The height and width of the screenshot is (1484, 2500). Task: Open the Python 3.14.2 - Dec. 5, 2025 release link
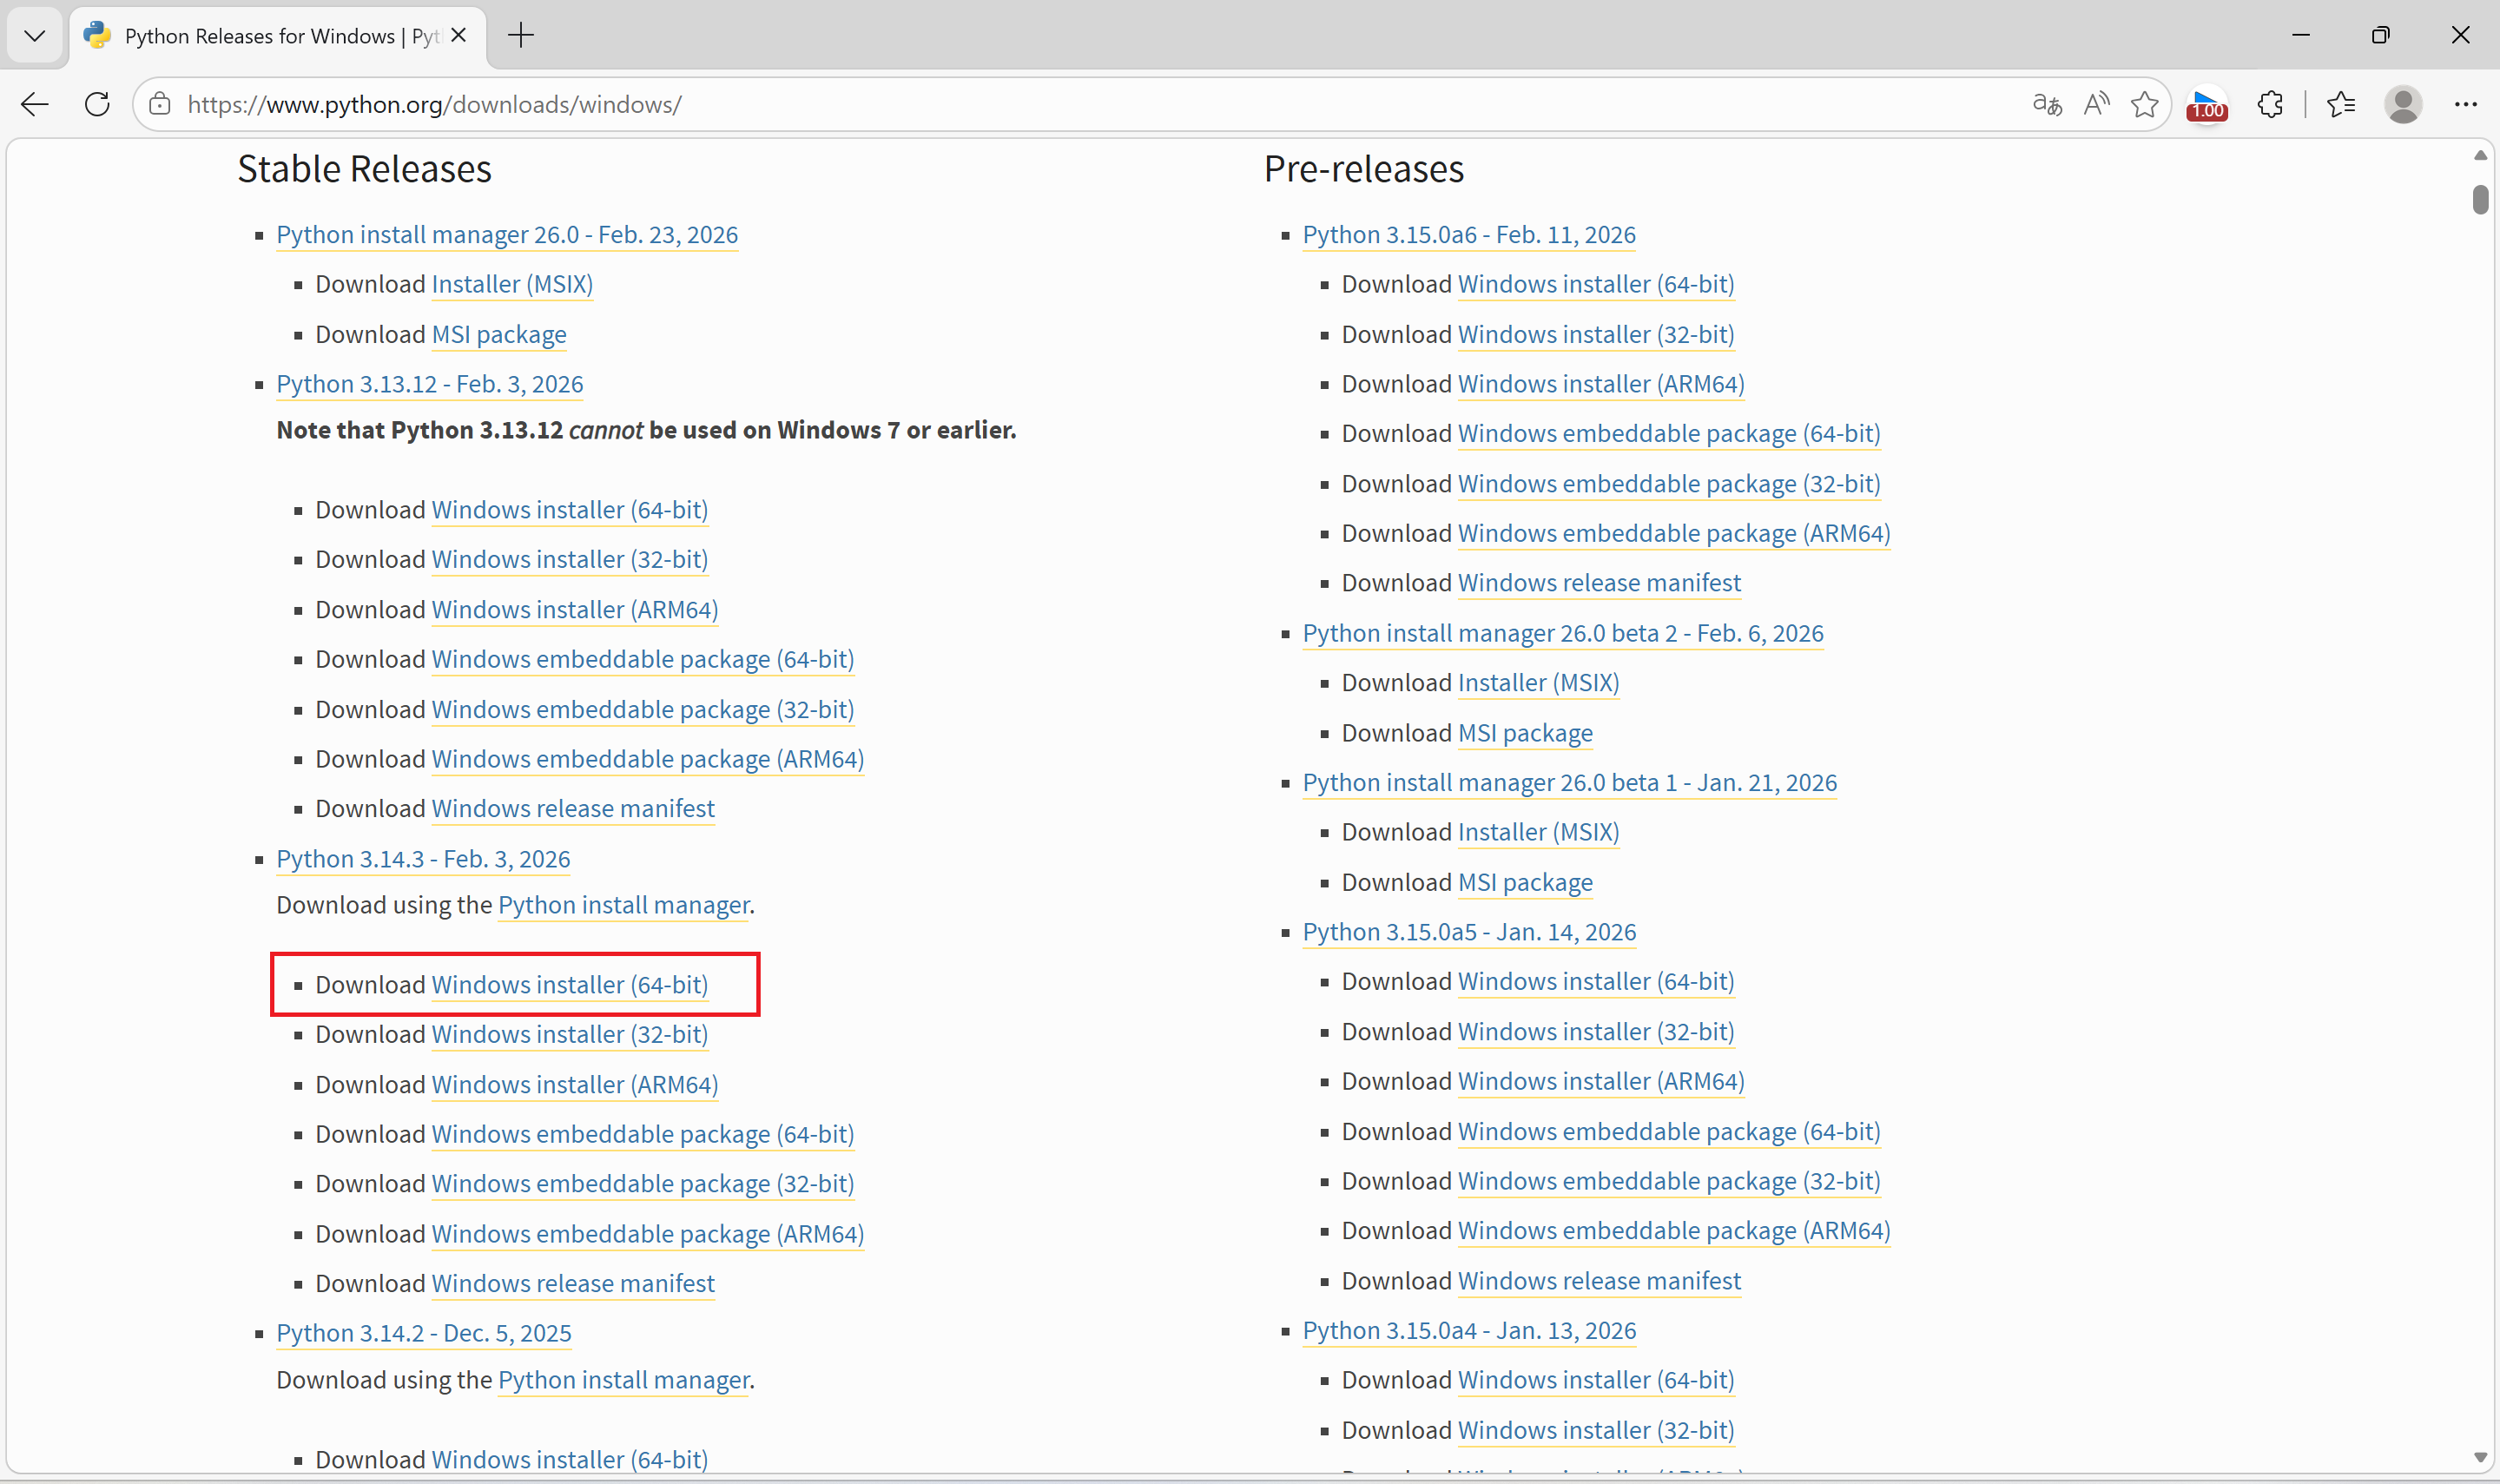pyautogui.click(x=424, y=1334)
